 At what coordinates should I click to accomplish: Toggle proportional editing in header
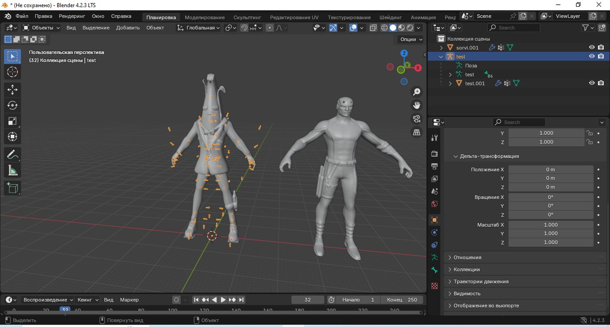point(270,28)
